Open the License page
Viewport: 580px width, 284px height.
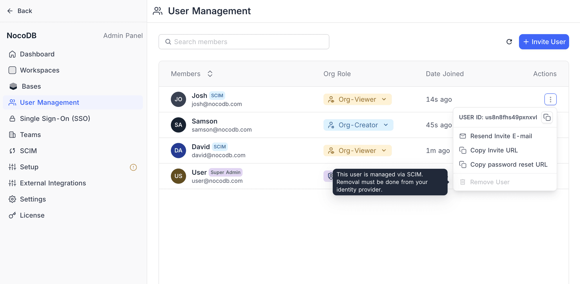(32, 215)
